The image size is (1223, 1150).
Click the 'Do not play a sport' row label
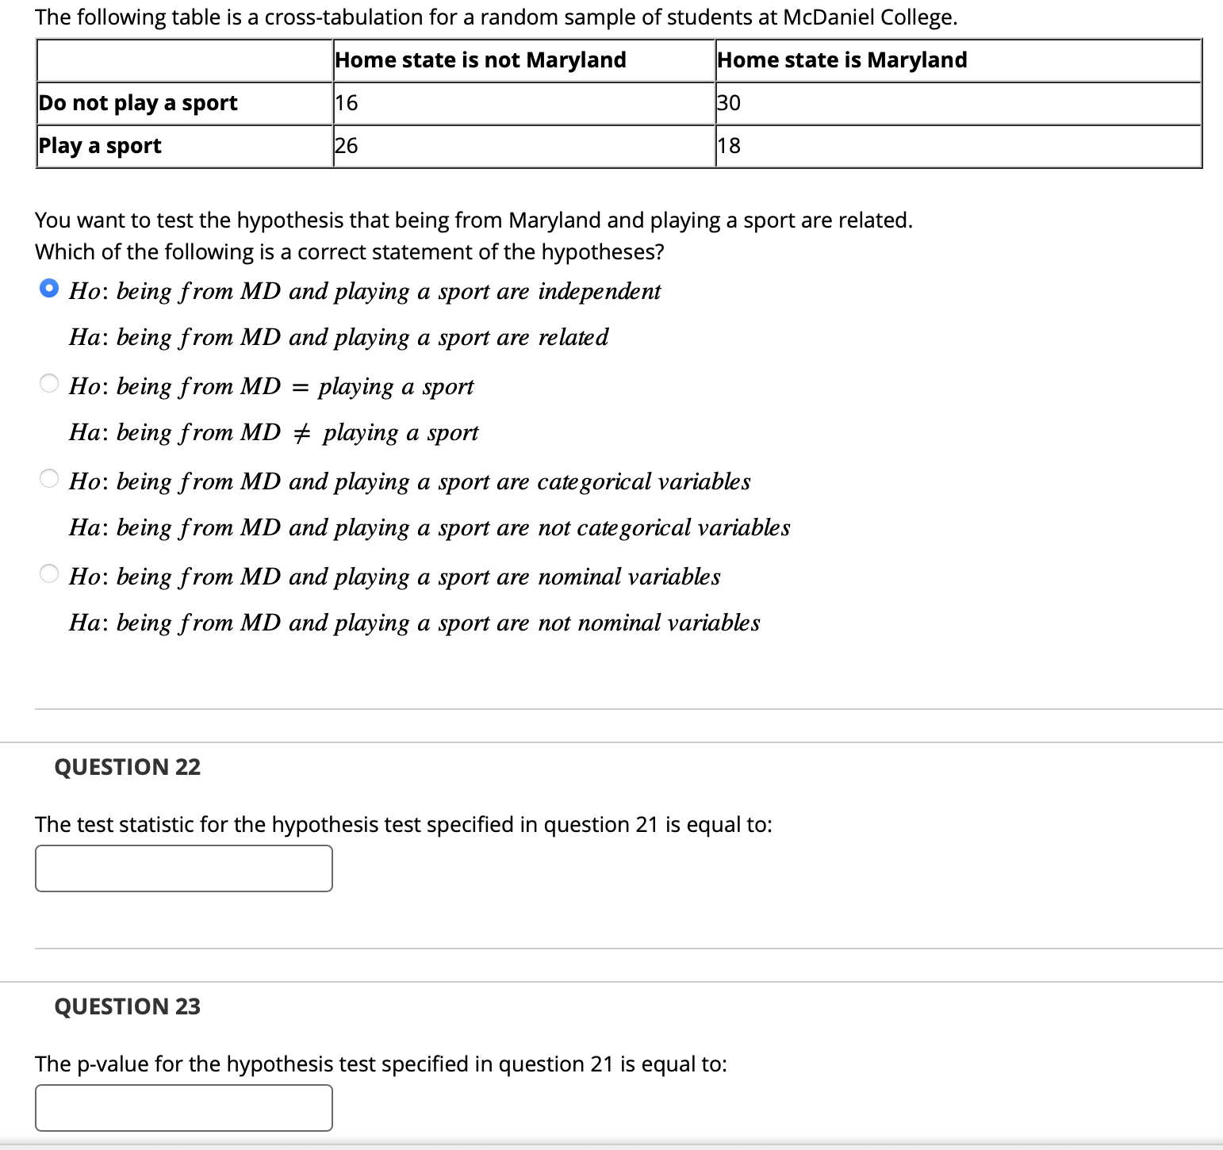click(138, 102)
